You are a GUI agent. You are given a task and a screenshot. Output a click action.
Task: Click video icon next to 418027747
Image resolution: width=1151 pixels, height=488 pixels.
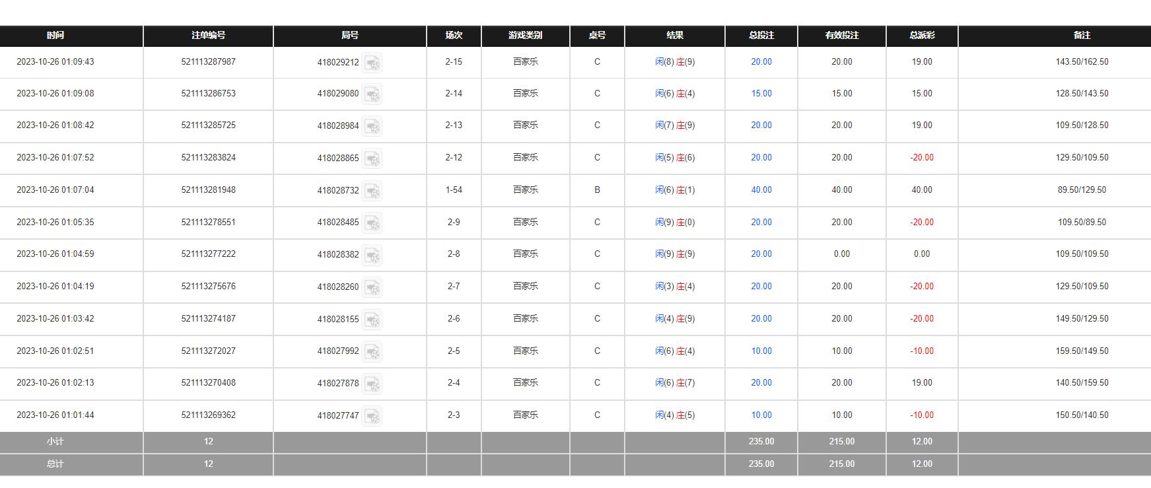(x=372, y=416)
